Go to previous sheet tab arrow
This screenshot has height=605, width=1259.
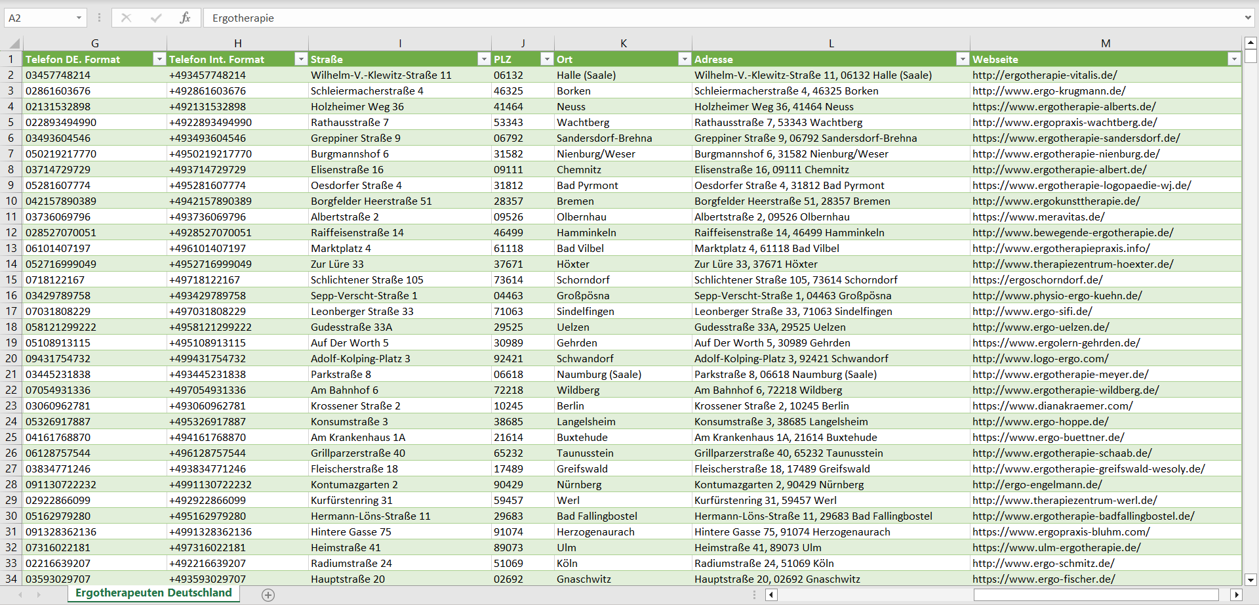pos(20,595)
